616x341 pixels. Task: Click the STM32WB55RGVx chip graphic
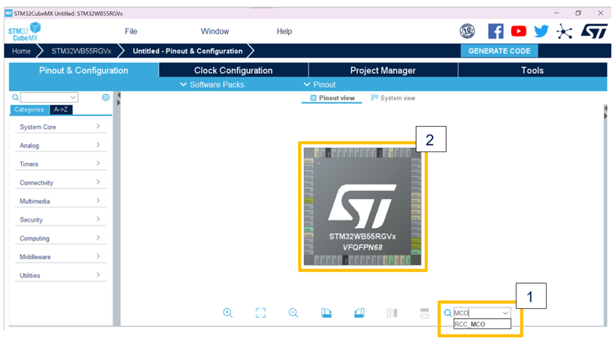(362, 207)
